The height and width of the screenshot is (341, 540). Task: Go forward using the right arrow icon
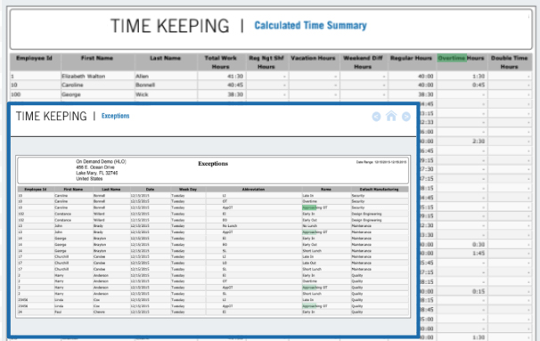point(406,117)
